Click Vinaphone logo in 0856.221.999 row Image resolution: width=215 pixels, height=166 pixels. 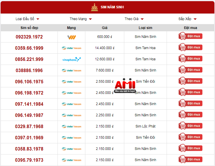click(72, 59)
